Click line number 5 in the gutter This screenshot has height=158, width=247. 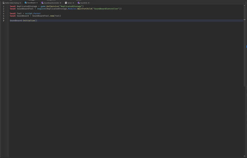4,16
